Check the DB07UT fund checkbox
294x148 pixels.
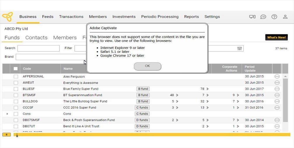point(16,126)
